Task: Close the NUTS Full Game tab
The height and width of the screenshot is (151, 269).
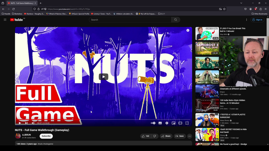Action: click(x=35, y=3)
